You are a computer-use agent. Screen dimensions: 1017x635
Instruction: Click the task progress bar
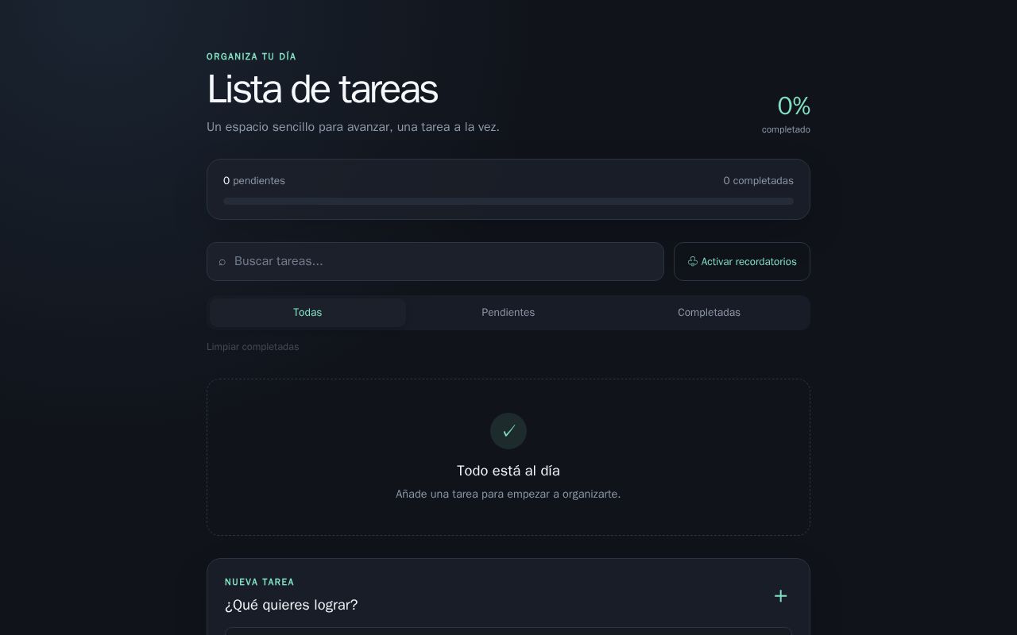tap(508, 202)
